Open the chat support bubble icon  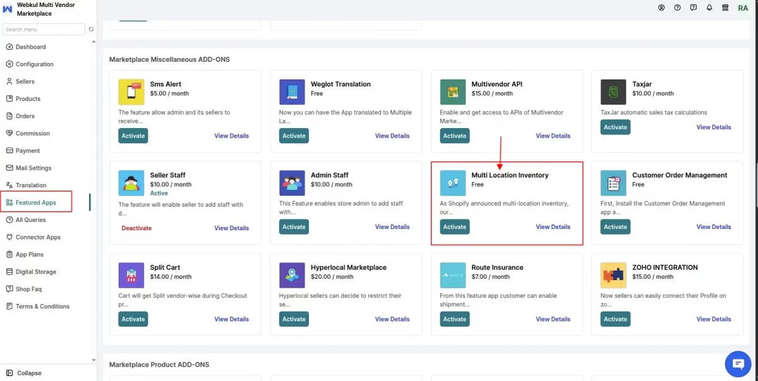point(737,363)
